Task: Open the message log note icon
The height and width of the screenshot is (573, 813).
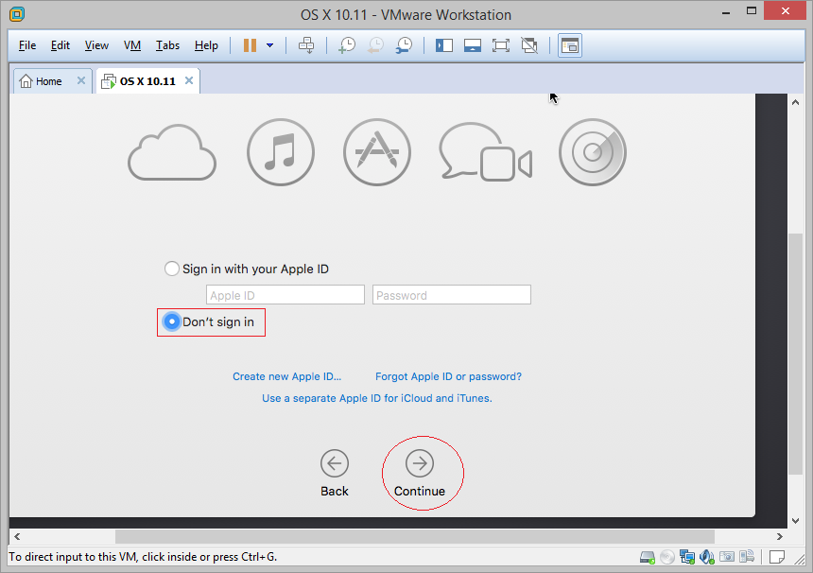Action: tap(777, 558)
